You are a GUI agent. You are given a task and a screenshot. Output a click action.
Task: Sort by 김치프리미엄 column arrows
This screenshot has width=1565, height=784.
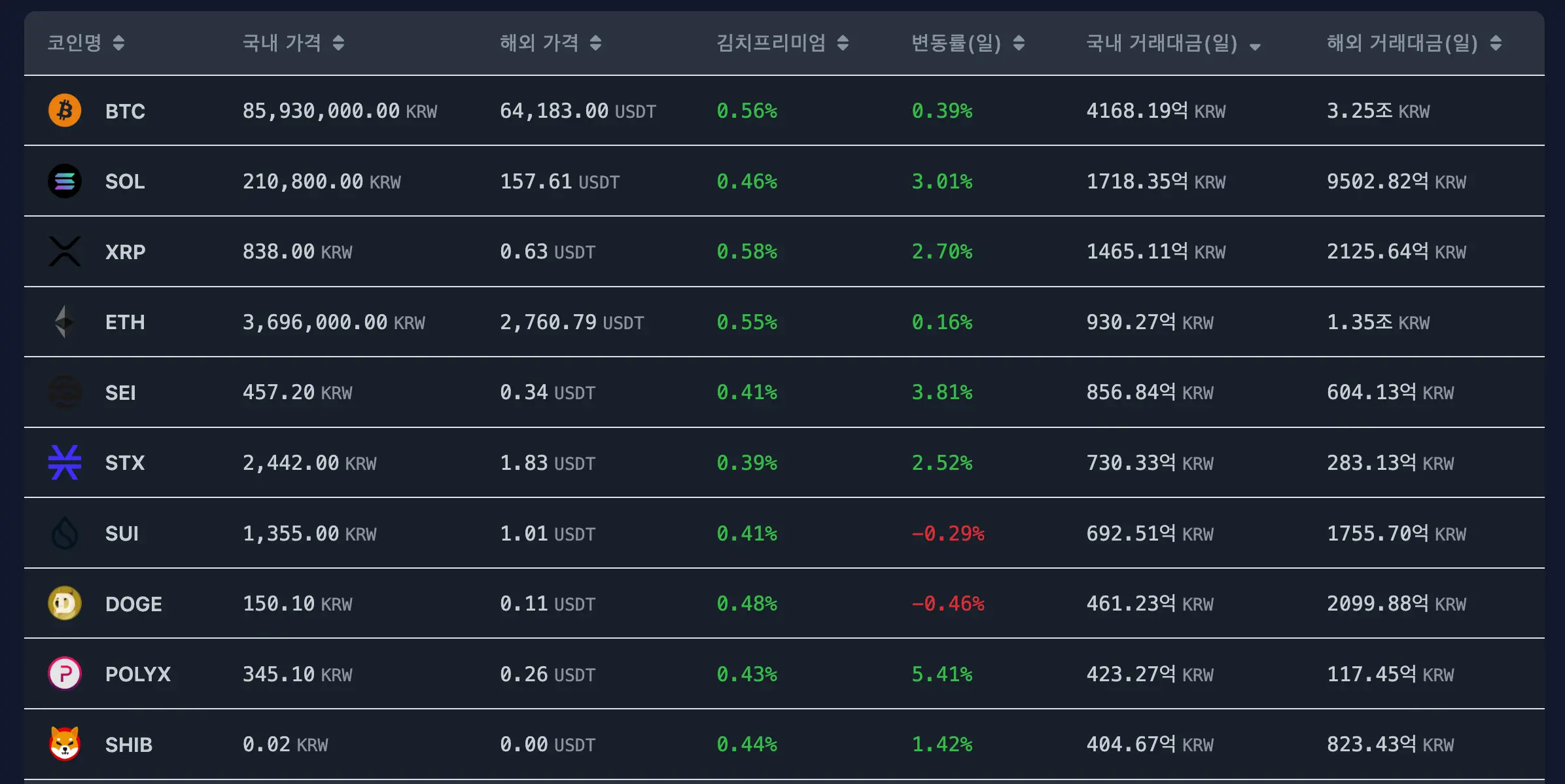(843, 43)
